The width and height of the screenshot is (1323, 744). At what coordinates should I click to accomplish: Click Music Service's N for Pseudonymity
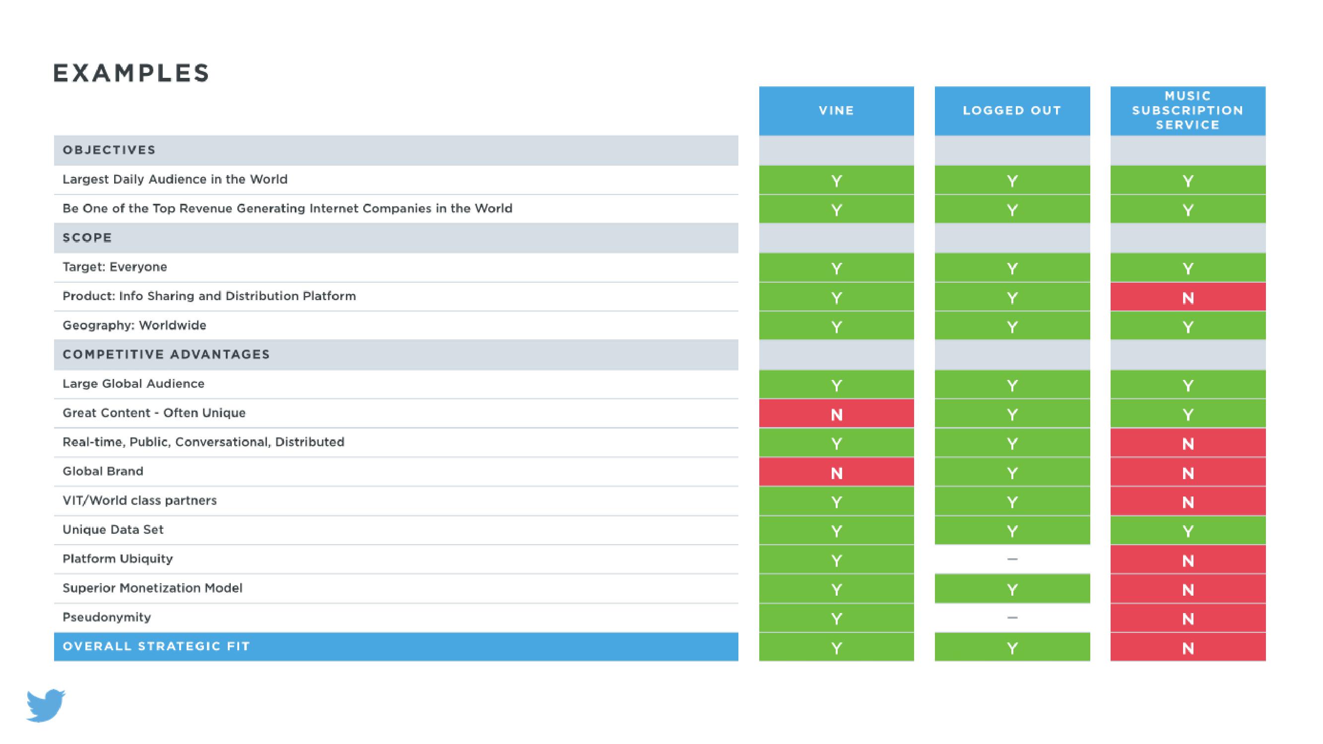pos(1188,618)
